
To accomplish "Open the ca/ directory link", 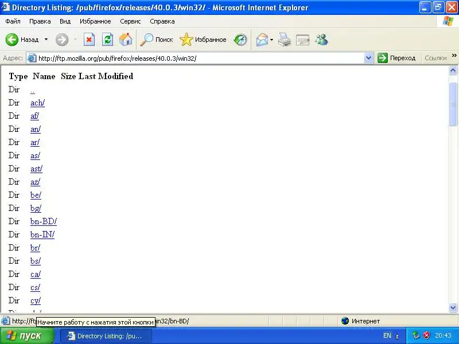I will tap(36, 274).
